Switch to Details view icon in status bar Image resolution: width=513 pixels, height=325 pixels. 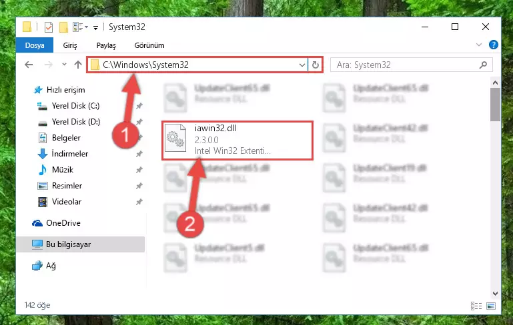476,306
